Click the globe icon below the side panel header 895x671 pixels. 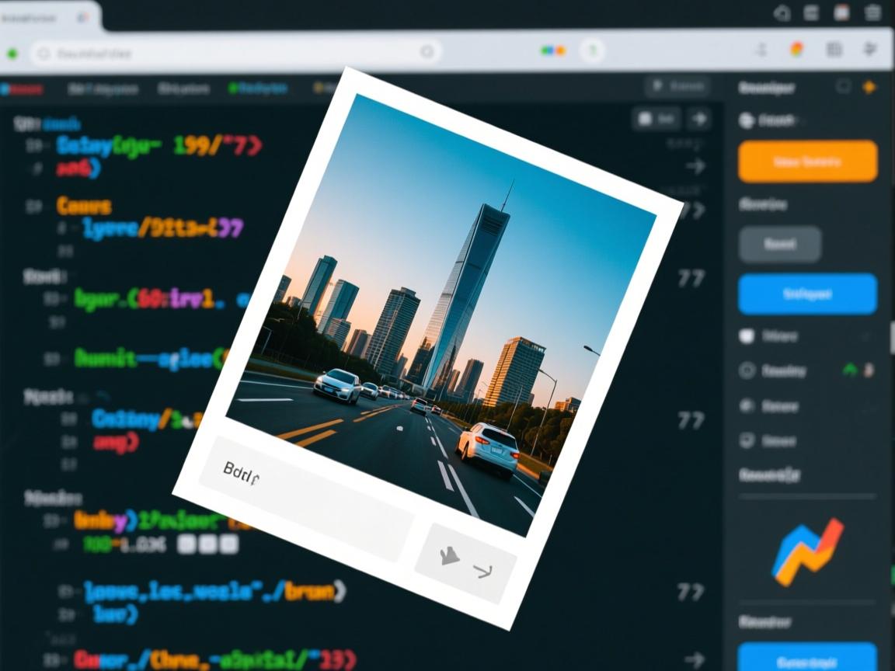pyautogui.click(x=747, y=120)
